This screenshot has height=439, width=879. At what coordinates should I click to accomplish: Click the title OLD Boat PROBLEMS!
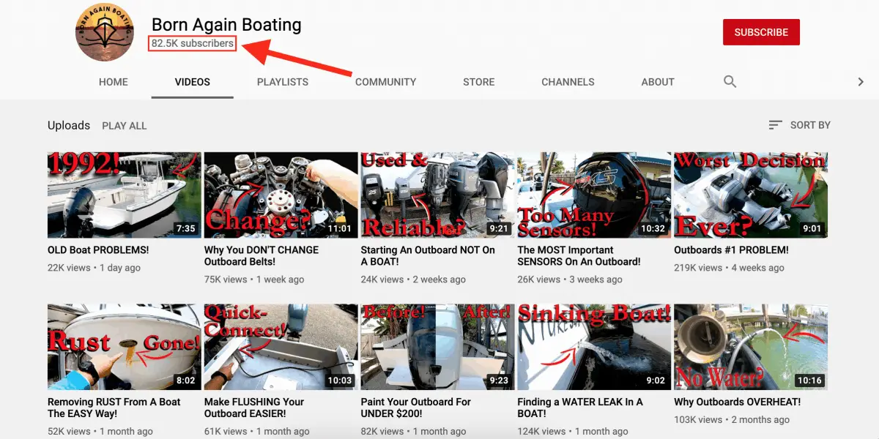pos(98,250)
